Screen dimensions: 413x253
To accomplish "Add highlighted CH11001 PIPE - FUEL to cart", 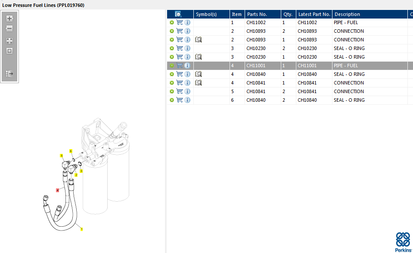I will click(x=180, y=66).
